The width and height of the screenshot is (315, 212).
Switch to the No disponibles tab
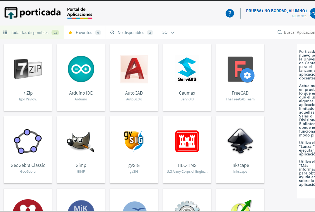[x=132, y=32]
